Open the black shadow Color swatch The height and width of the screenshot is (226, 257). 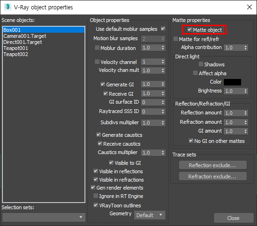232,82
